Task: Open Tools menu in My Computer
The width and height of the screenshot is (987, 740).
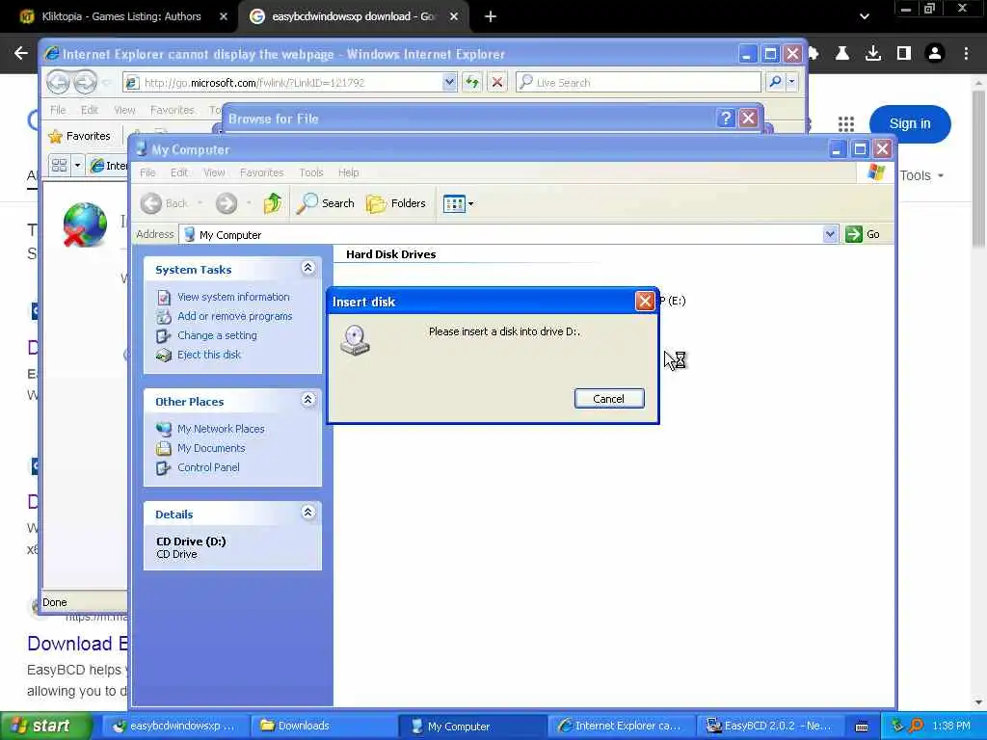Action: pyautogui.click(x=311, y=172)
